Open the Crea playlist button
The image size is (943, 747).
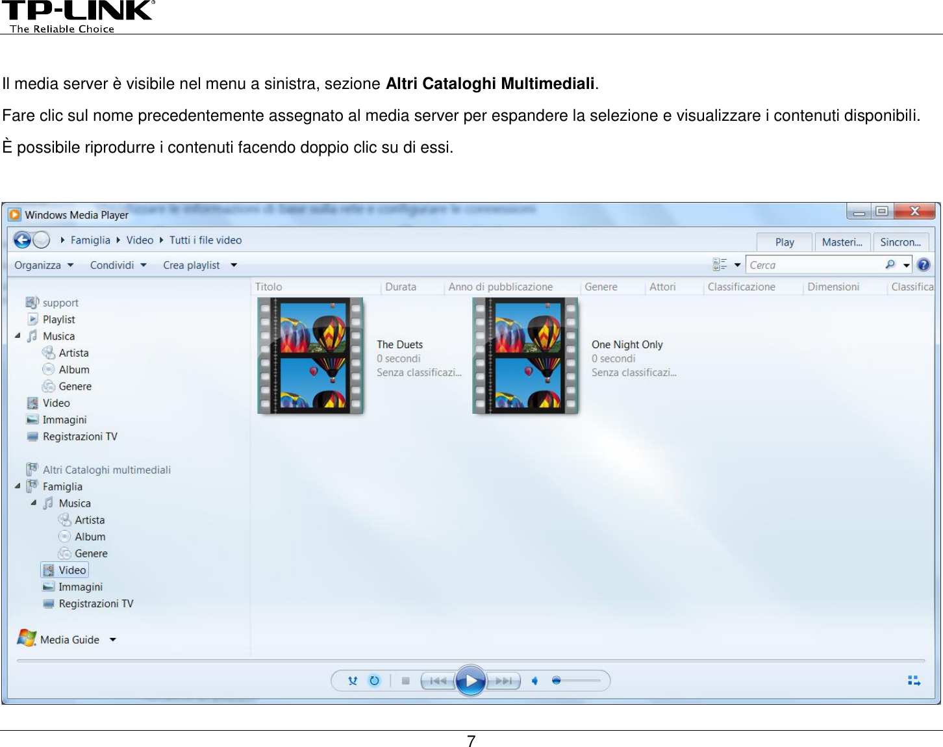(192, 265)
